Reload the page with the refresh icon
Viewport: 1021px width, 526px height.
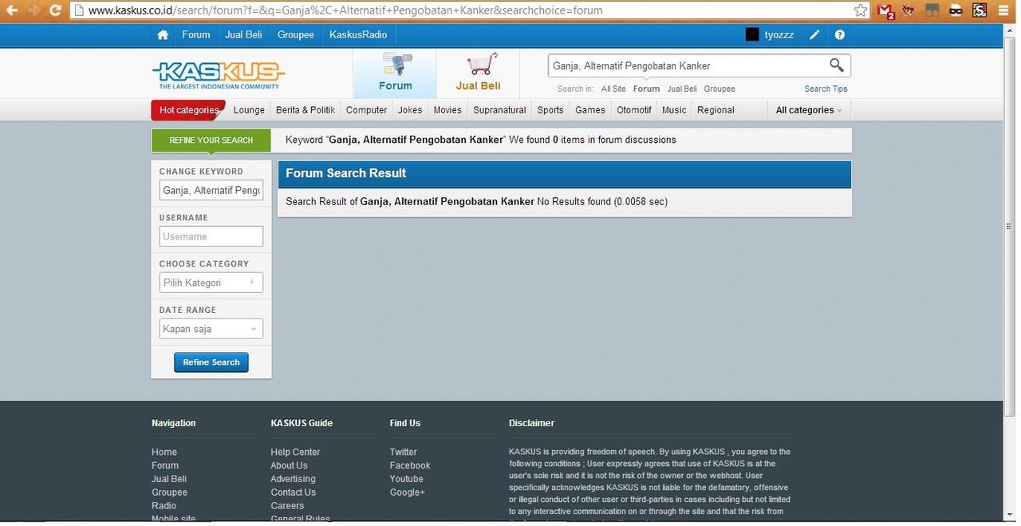55,10
